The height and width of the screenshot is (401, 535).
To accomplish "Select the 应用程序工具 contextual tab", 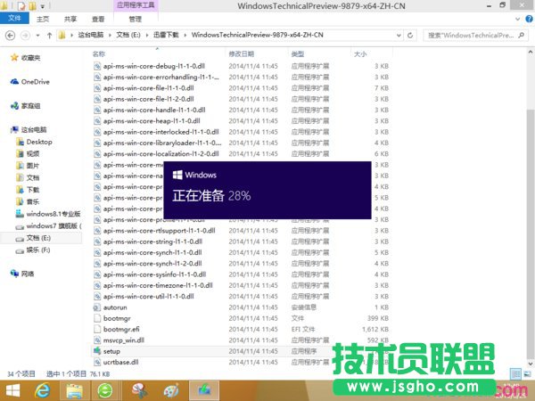I will pos(136,5).
